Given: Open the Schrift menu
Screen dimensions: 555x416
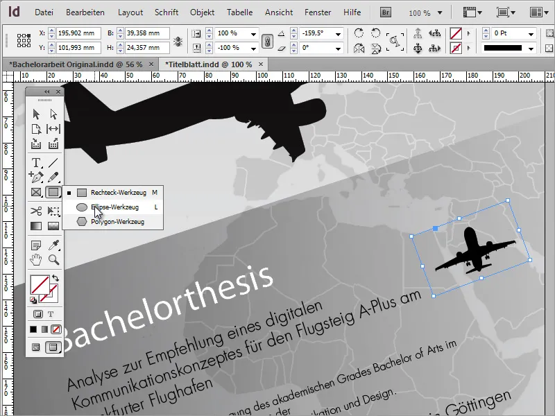Looking at the screenshot, I should 166,12.
